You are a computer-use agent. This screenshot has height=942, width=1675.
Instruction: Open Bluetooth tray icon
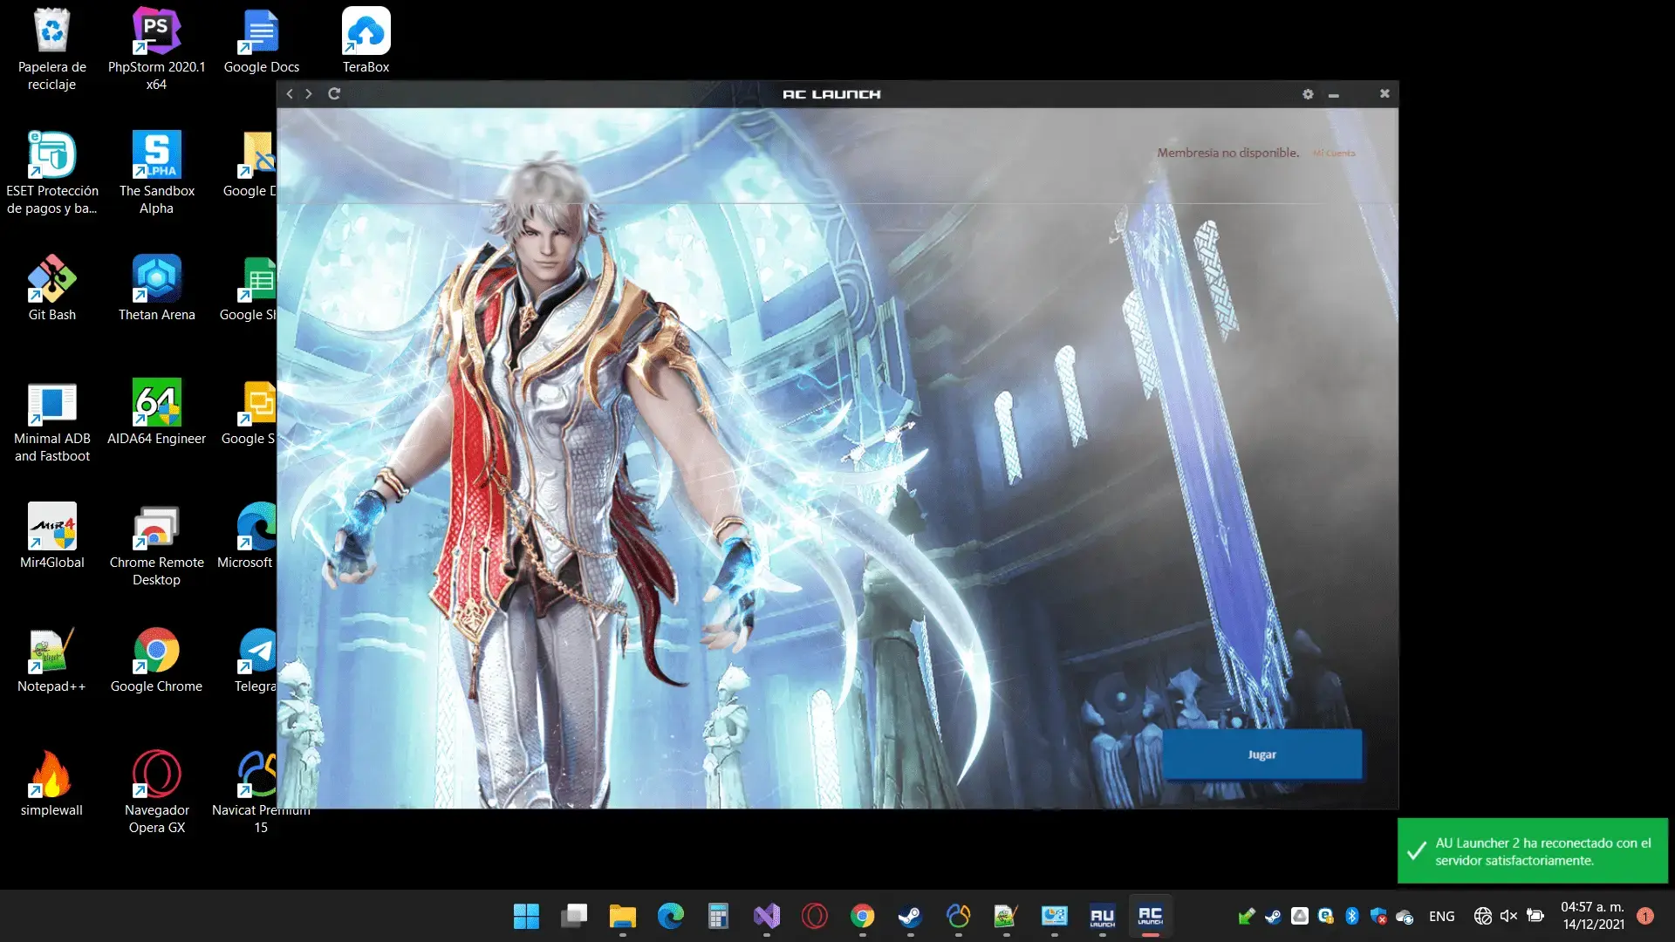(x=1352, y=916)
